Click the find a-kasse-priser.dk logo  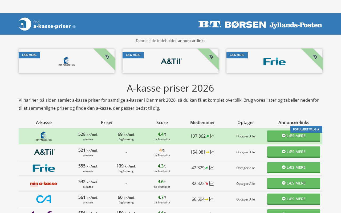click(47, 24)
